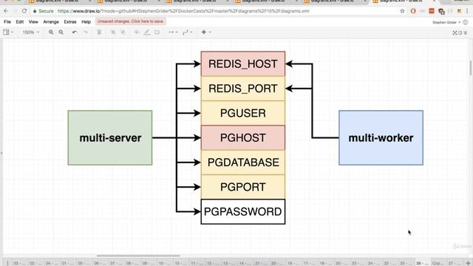Open the Stephen Grider account dropdown
473x266 pixels.
[446, 22]
